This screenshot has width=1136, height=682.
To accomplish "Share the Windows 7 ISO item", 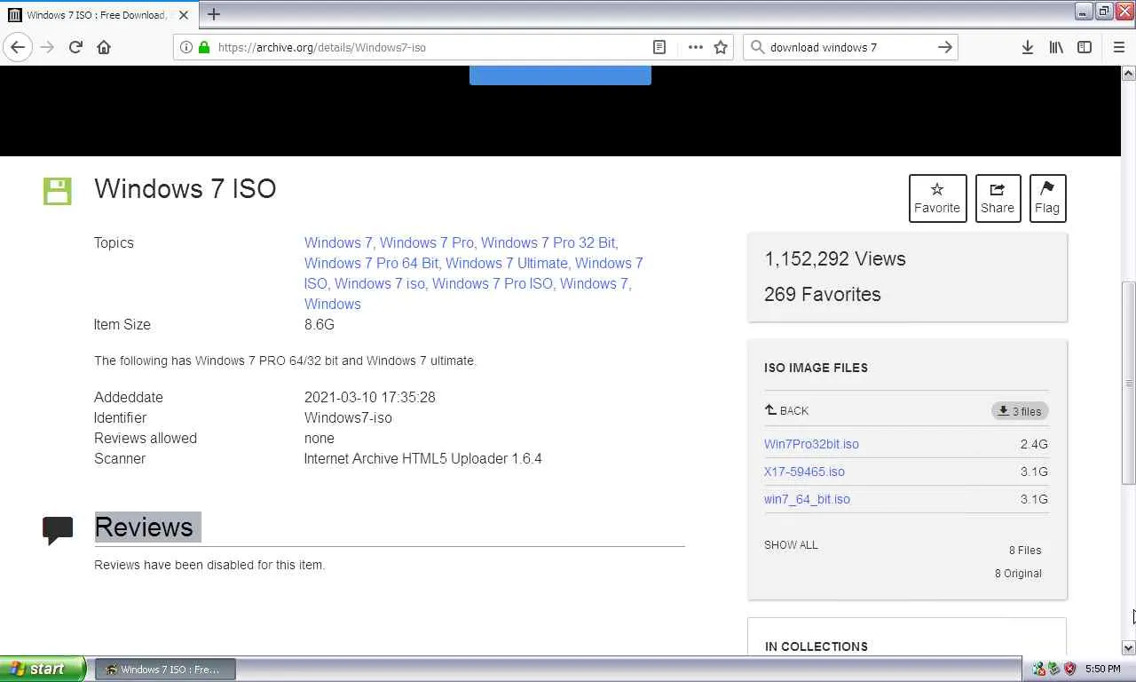I will [x=998, y=198].
